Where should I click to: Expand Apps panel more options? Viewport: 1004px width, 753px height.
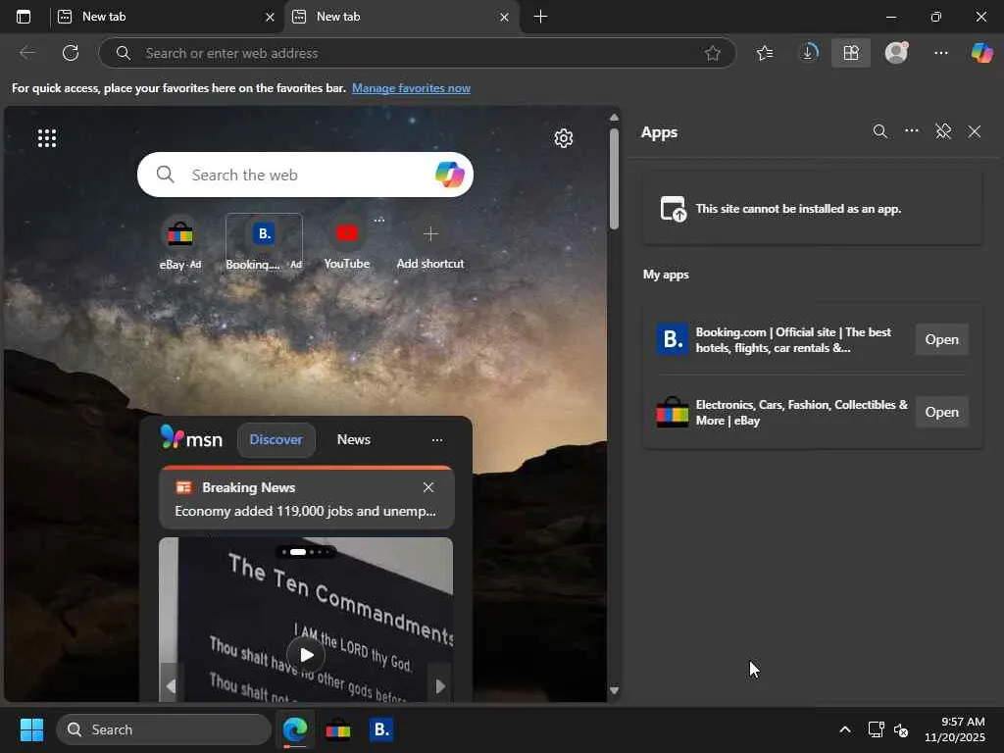point(912,131)
